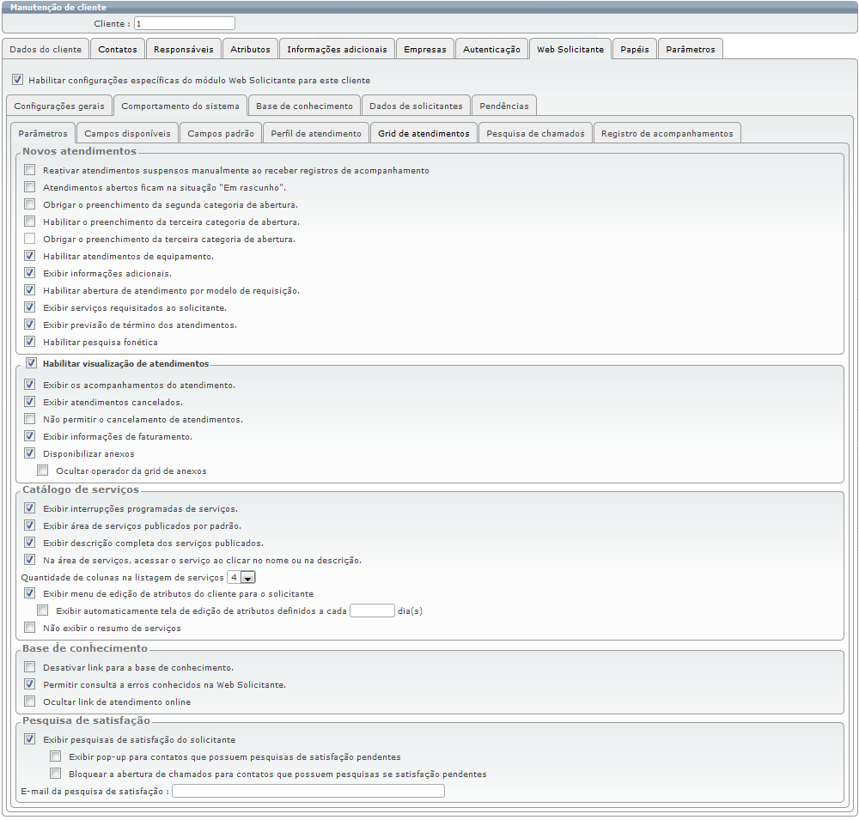Open Dados de solicitantes sub-tab
The height and width of the screenshot is (820, 859).
(x=417, y=106)
